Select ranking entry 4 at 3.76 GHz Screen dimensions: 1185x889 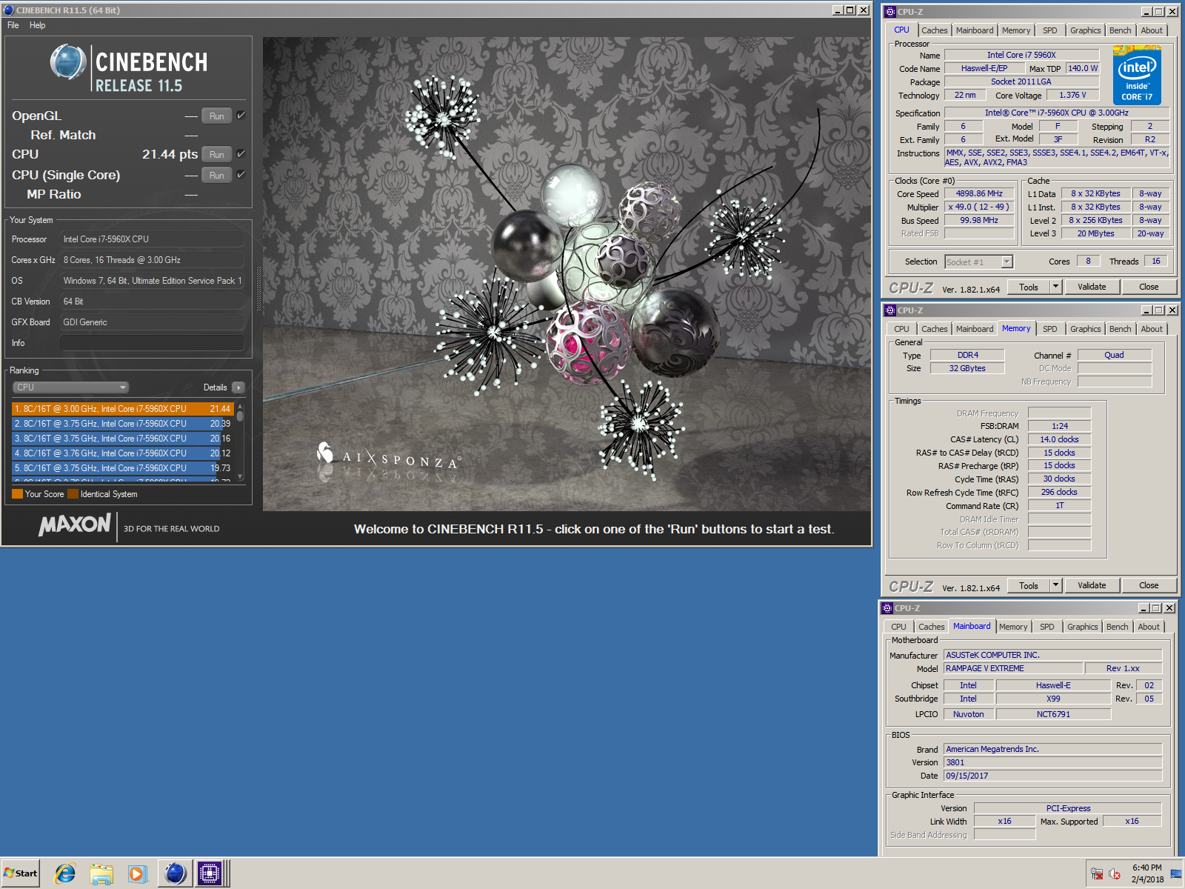tap(123, 453)
